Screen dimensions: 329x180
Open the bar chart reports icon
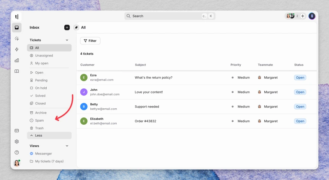16,60
